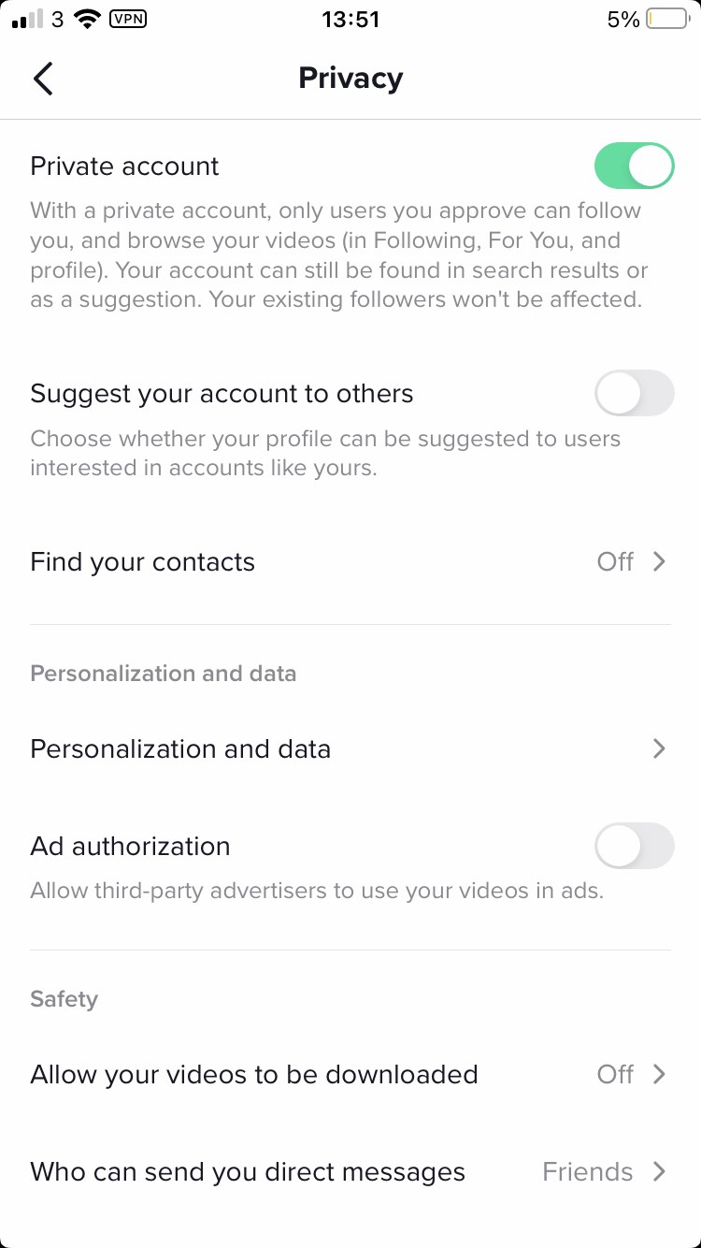The width and height of the screenshot is (701, 1248).
Task: Open Find your contacts chevron
Action: click(x=659, y=561)
